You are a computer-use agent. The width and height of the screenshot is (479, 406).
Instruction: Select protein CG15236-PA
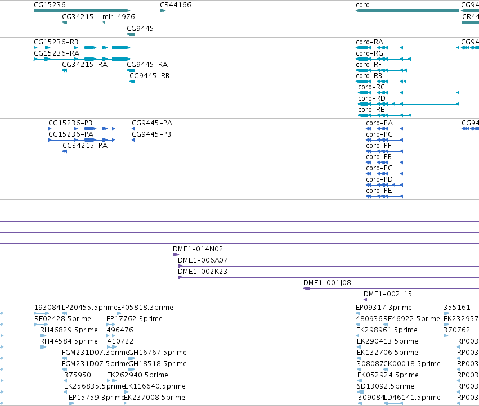tap(82, 140)
